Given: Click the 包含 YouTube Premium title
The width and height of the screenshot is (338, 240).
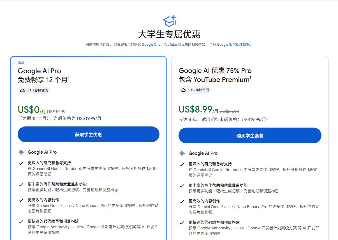Looking at the screenshot, I should [x=215, y=80].
